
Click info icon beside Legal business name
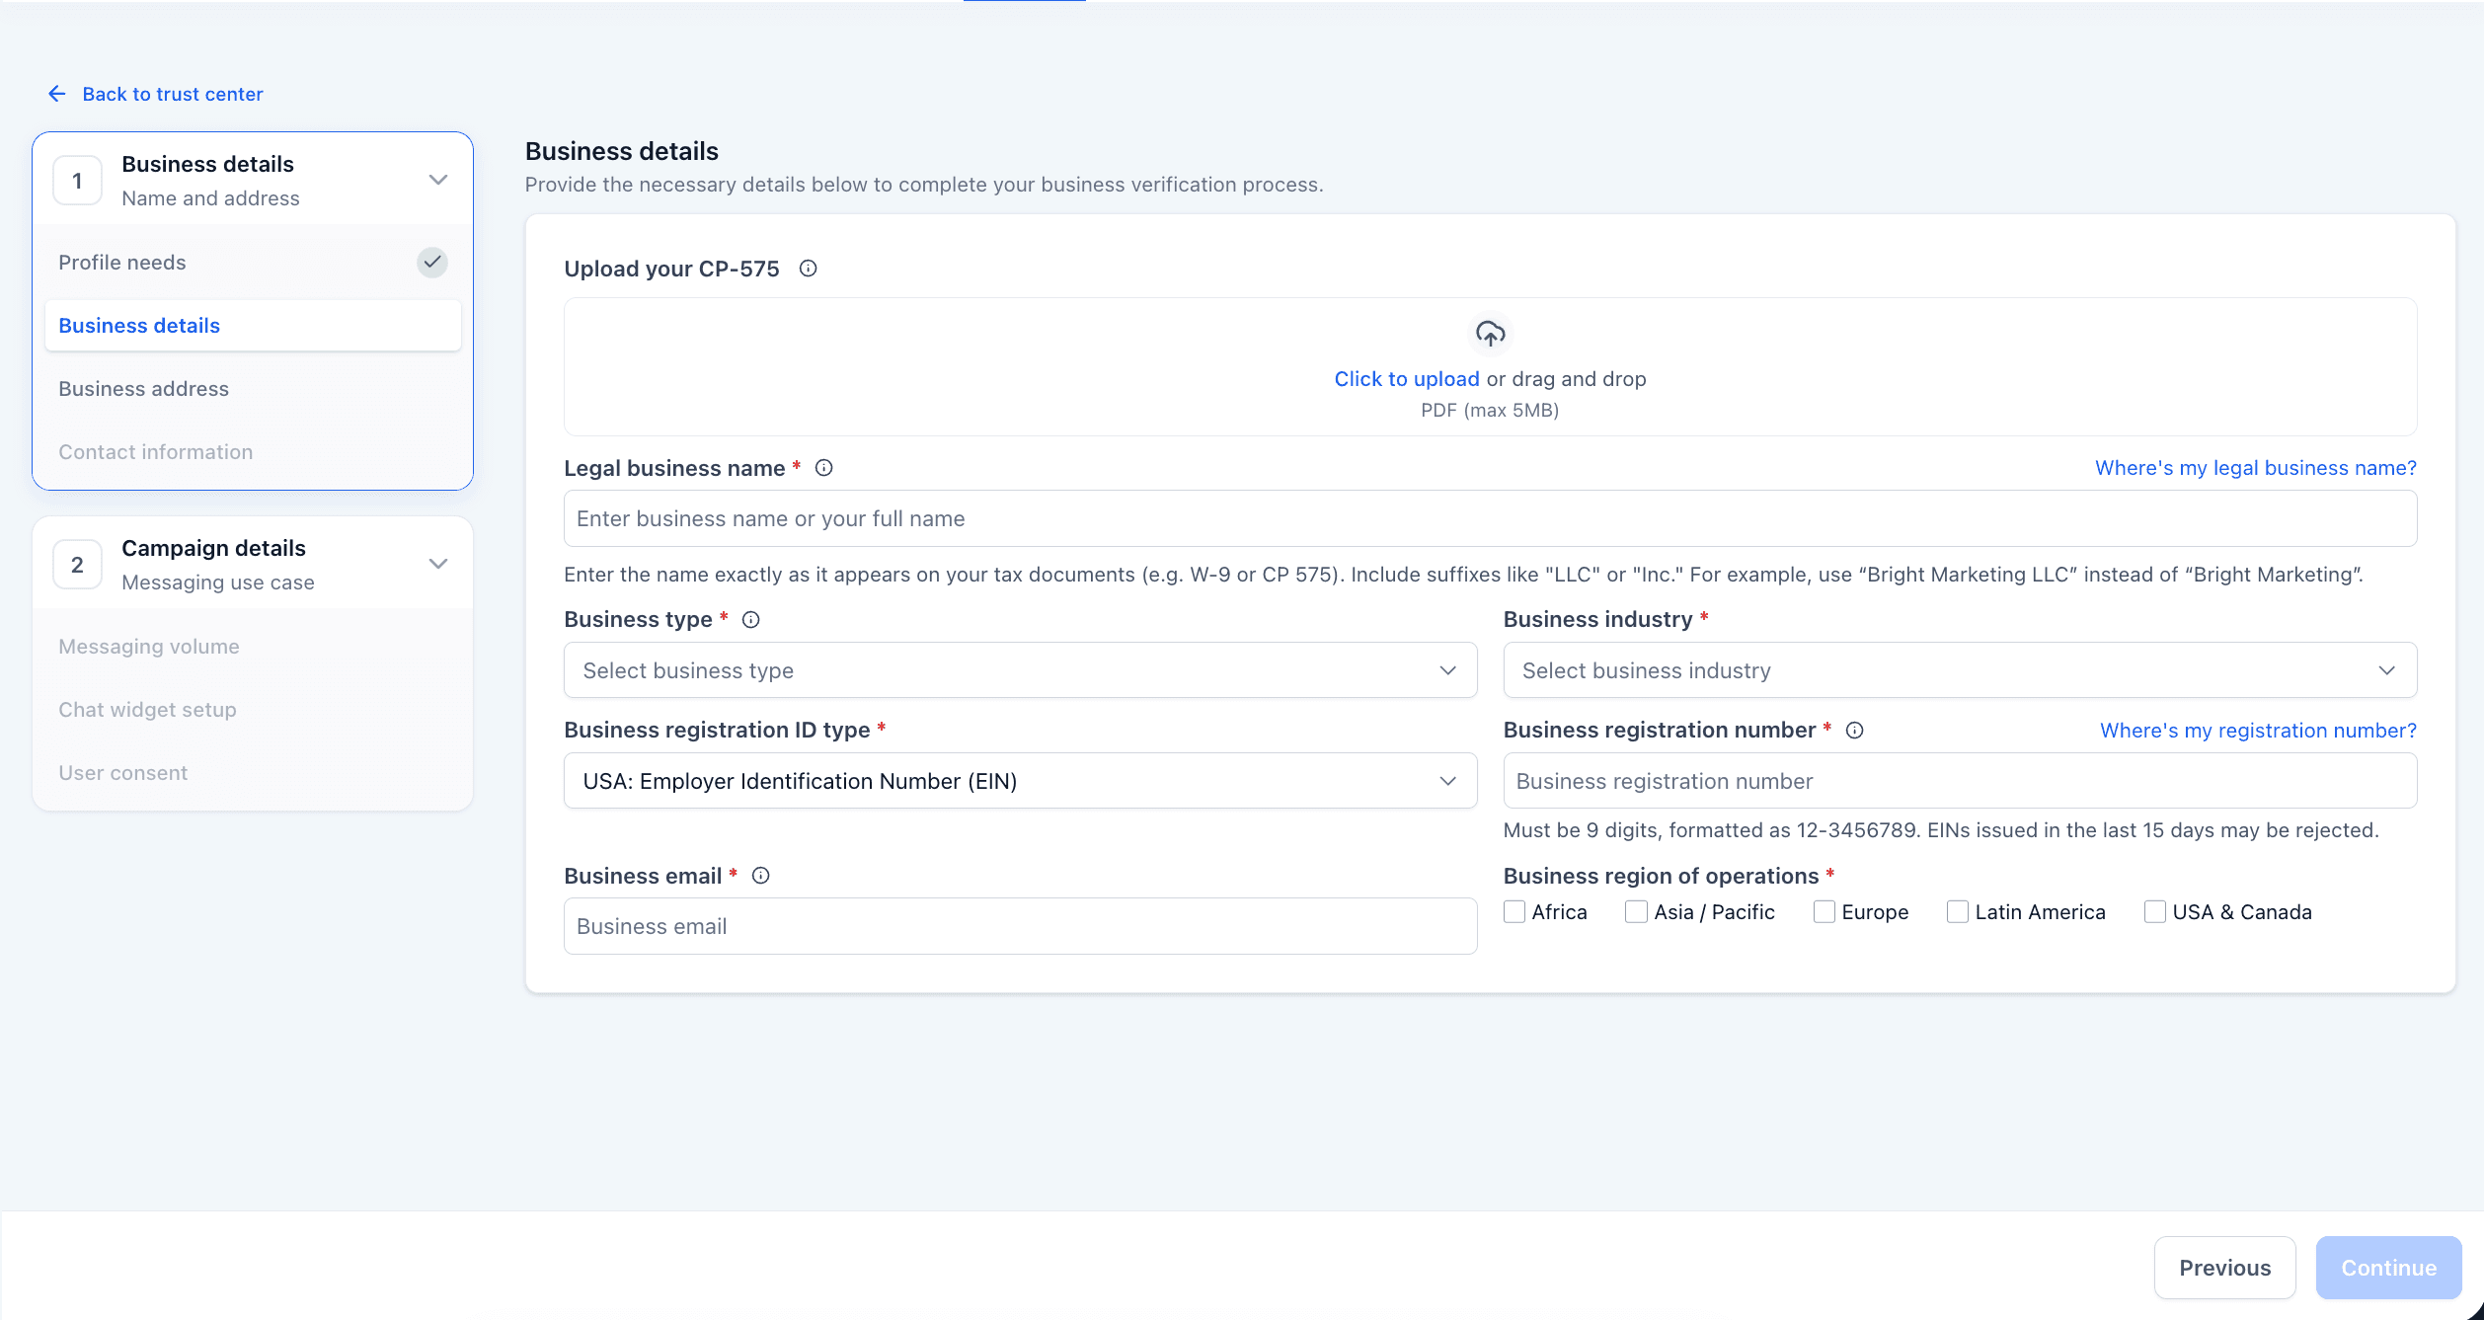(823, 468)
